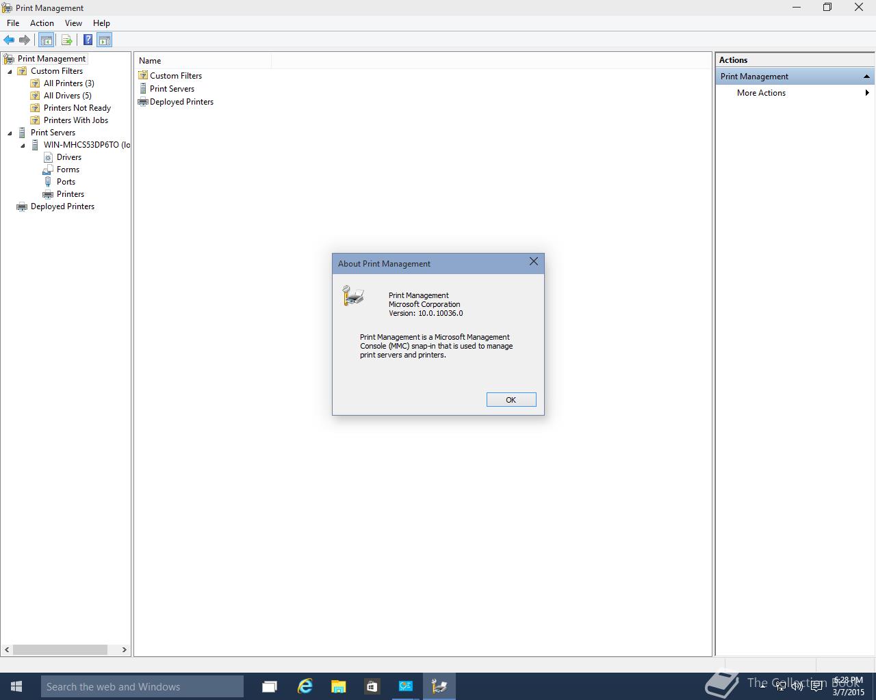
Task: Click the Back arrow toolbar icon
Action: 9,40
